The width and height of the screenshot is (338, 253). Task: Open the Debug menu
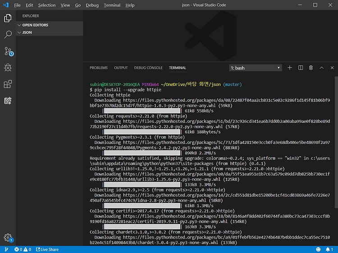pyautogui.click(x=92, y=5)
